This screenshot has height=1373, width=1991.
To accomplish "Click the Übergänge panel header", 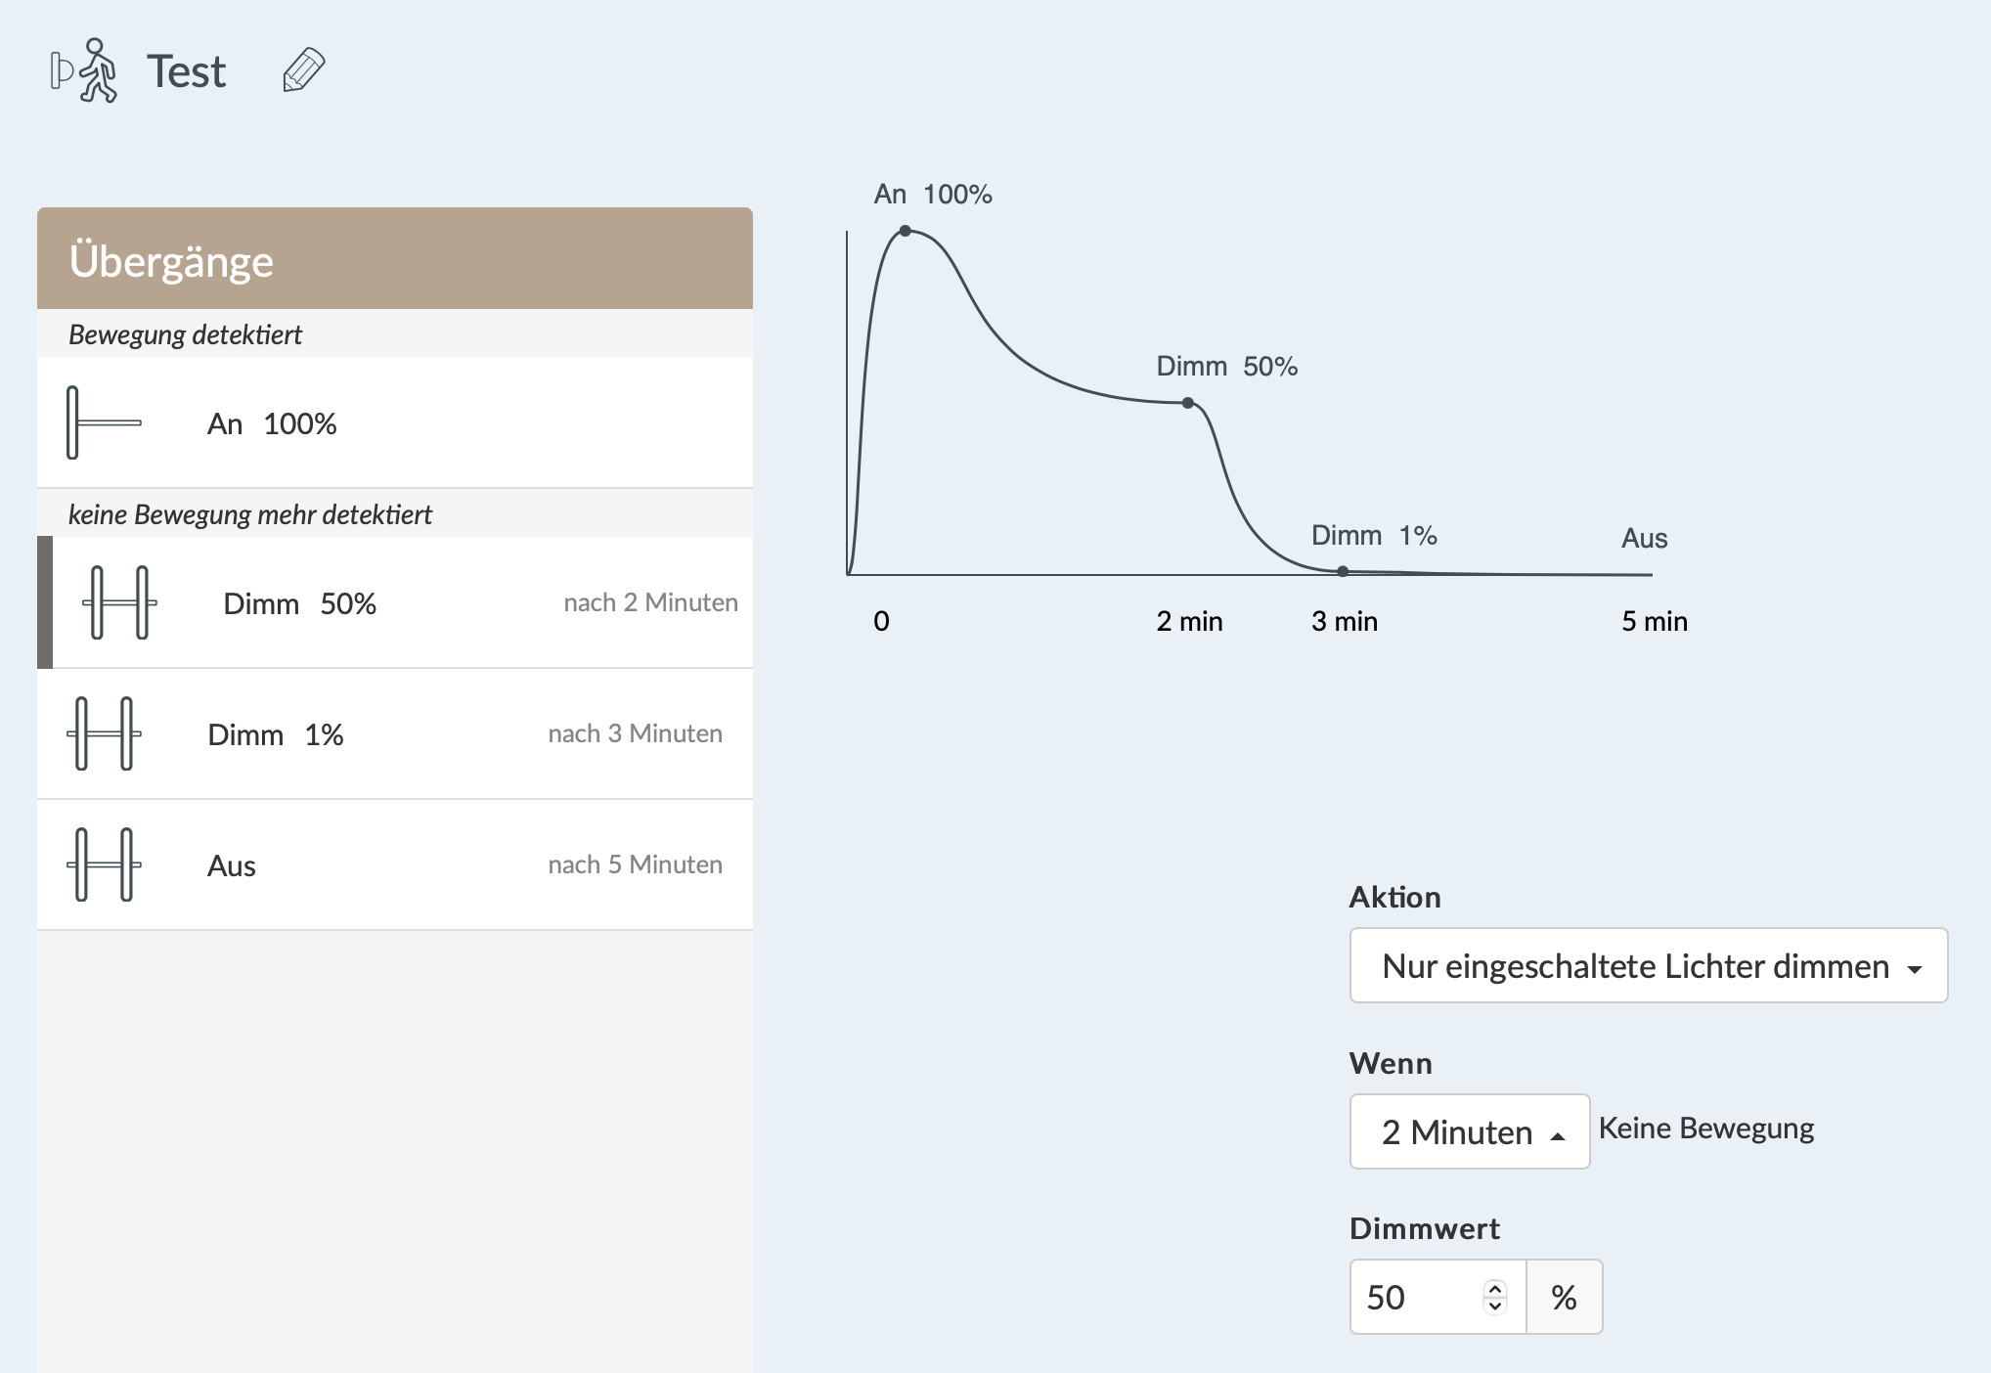I will pyautogui.click(x=395, y=259).
